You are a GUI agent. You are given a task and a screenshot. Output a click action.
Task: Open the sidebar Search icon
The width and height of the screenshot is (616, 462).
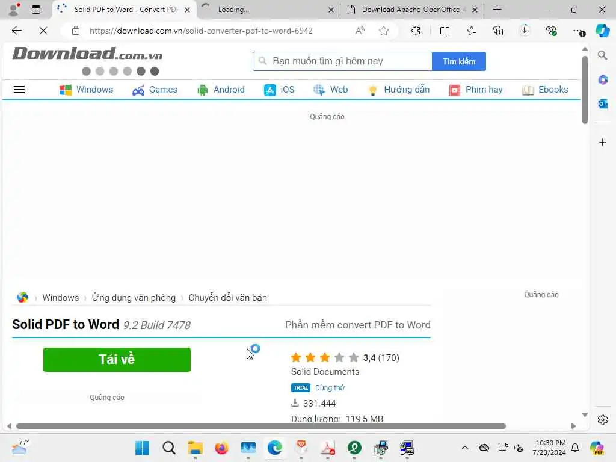603,55
